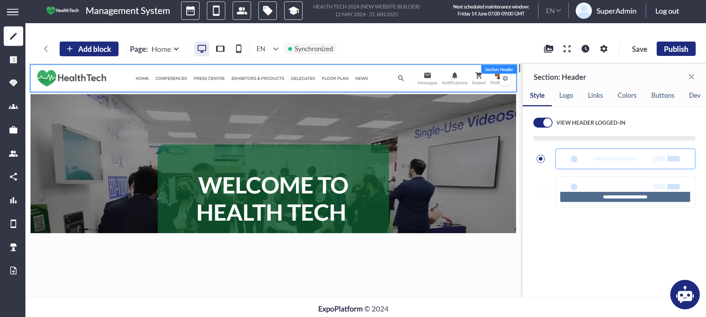Go back with the left chevron
This screenshot has height=317, width=706.
46,49
